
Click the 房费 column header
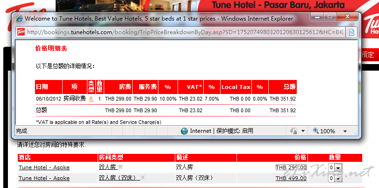118,87
